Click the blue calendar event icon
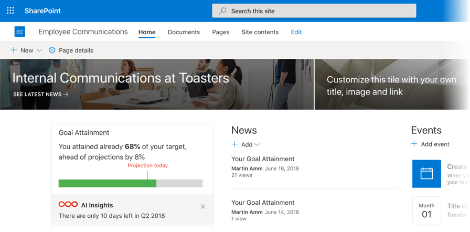The width and height of the screenshot is (470, 232). pos(426,174)
